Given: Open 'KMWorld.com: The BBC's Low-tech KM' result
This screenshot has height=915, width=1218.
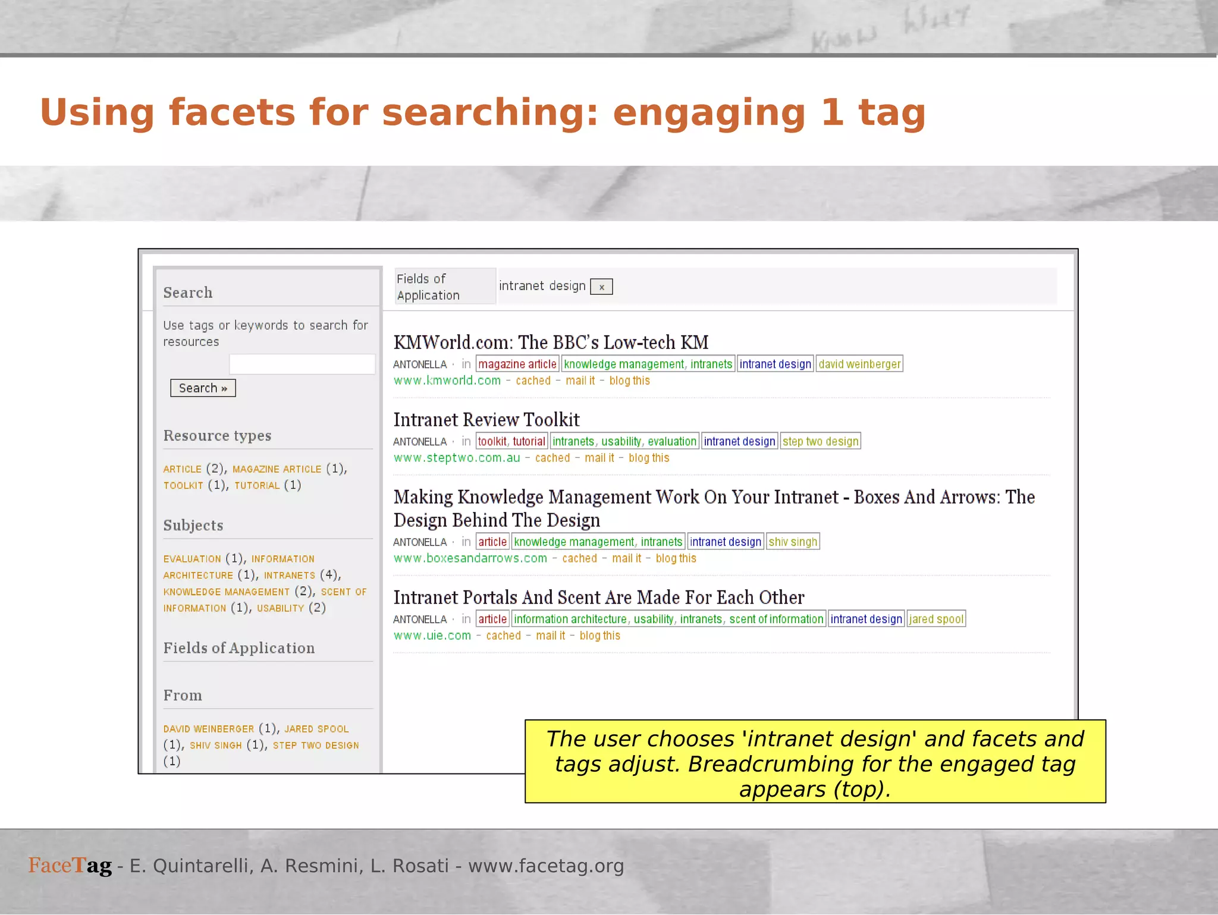Looking at the screenshot, I should point(551,343).
